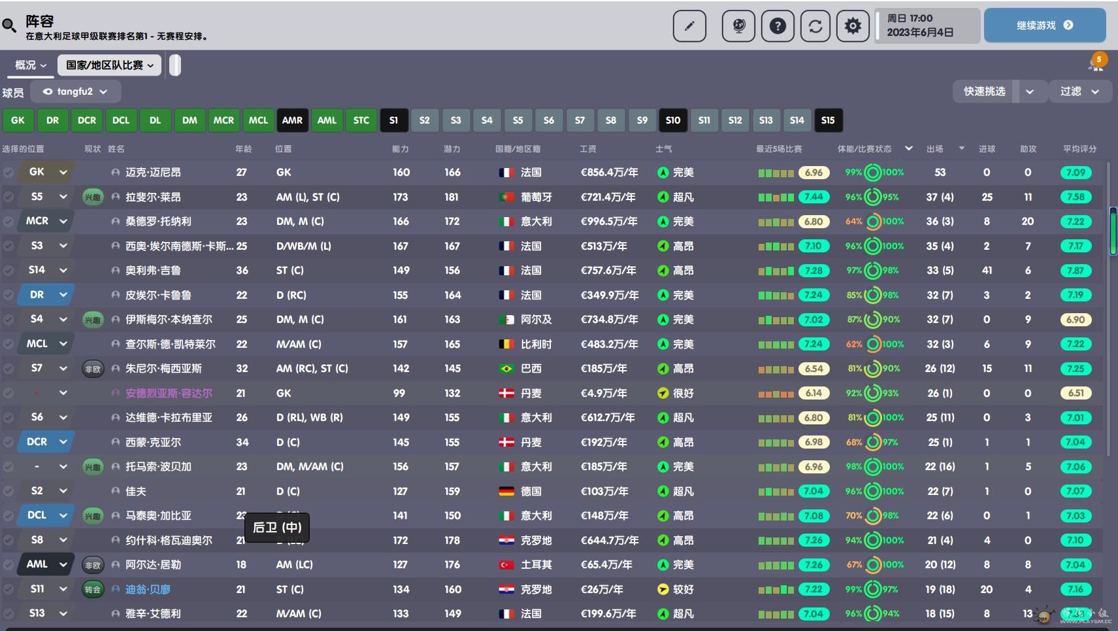Image resolution: width=1118 pixels, height=631 pixels.
Task: Expand the 过滤 filter dropdown
Action: coord(1079,92)
